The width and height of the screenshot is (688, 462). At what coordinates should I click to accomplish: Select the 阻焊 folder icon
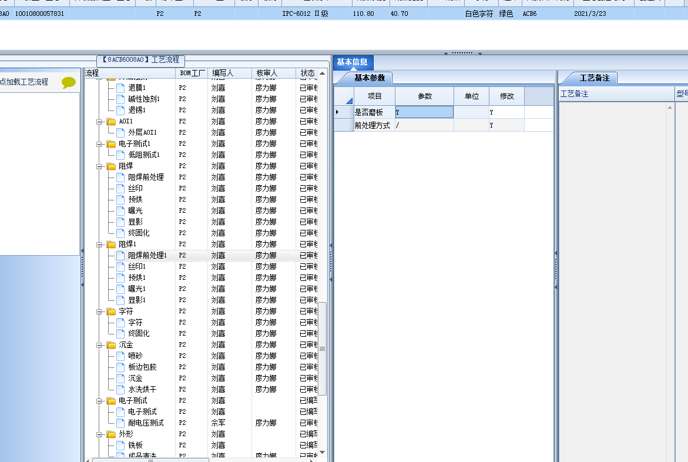(111, 166)
